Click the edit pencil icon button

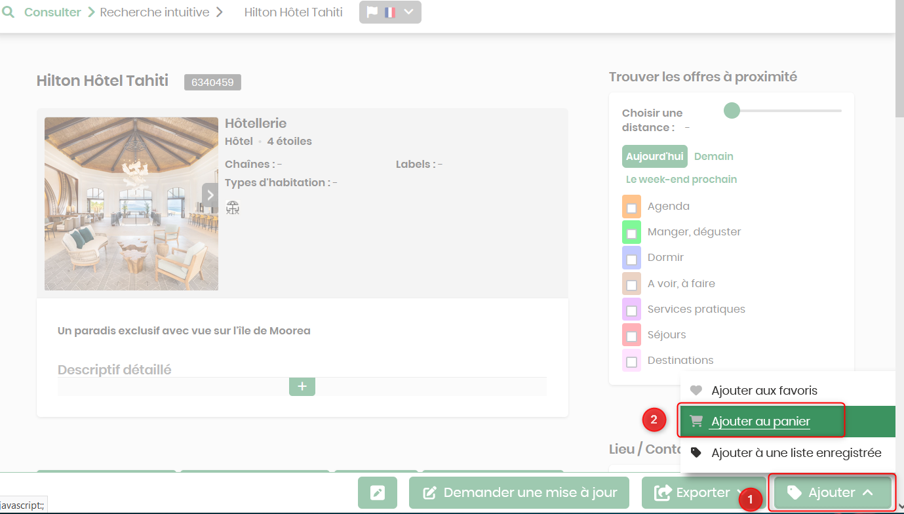click(x=378, y=493)
